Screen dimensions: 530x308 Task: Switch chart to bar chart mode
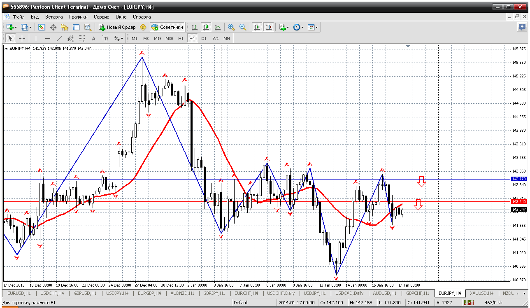pyautogui.click(x=195, y=27)
